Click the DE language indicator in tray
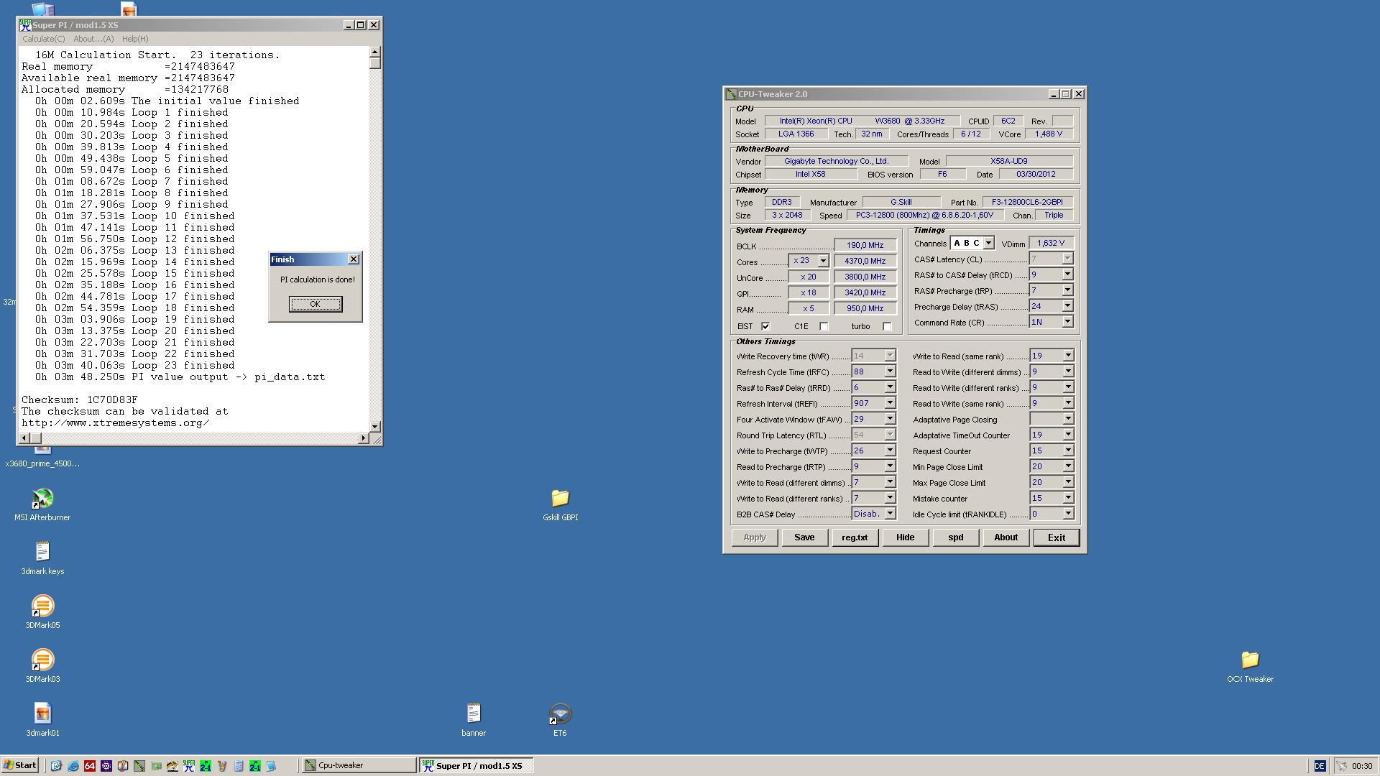The width and height of the screenshot is (1380, 776). [x=1319, y=766]
